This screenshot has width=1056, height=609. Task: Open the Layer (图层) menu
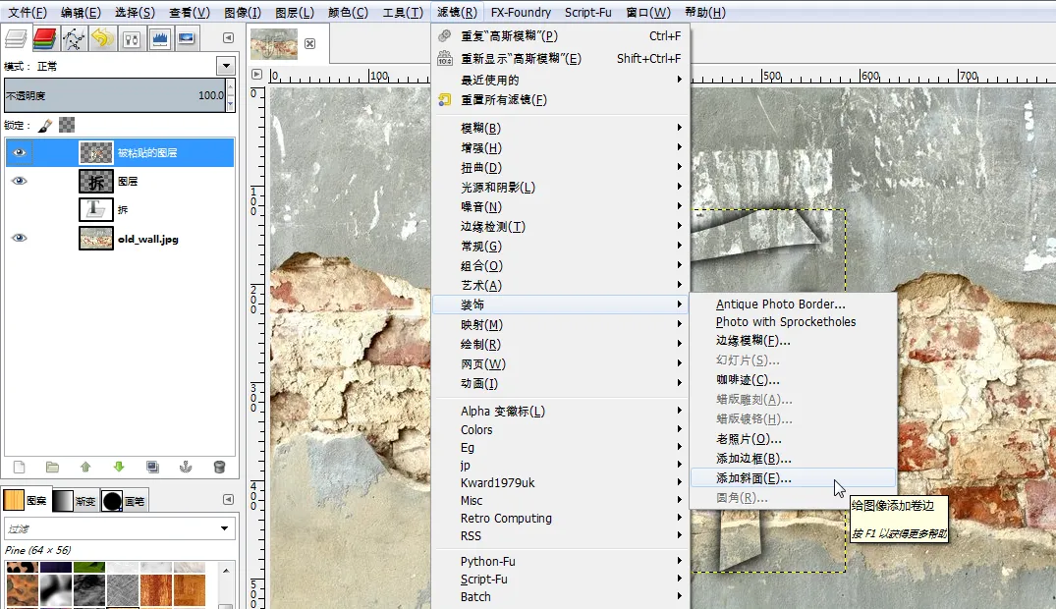pyautogui.click(x=295, y=12)
